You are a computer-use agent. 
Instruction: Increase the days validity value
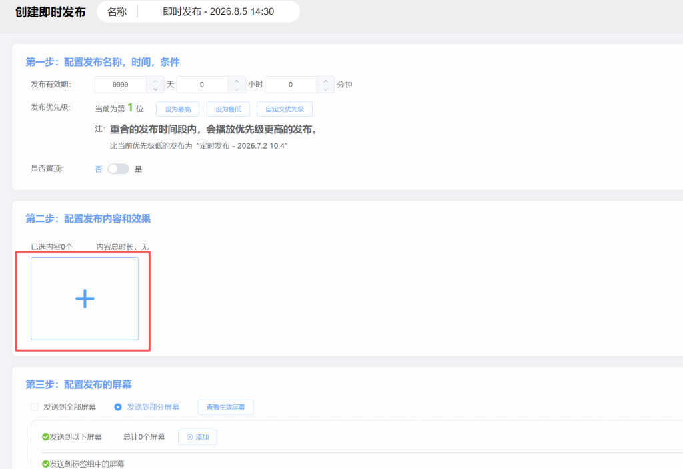coord(155,81)
